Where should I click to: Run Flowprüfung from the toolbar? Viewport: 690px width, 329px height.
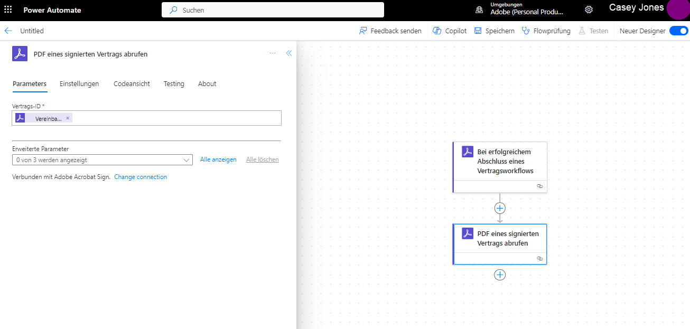(x=546, y=31)
